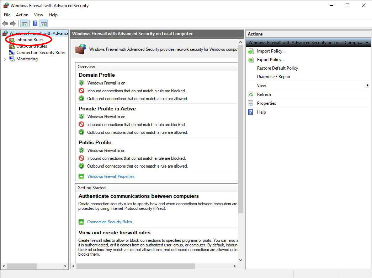Click the Inbound Rules tree icon
The height and width of the screenshot is (278, 372).
point(12,40)
